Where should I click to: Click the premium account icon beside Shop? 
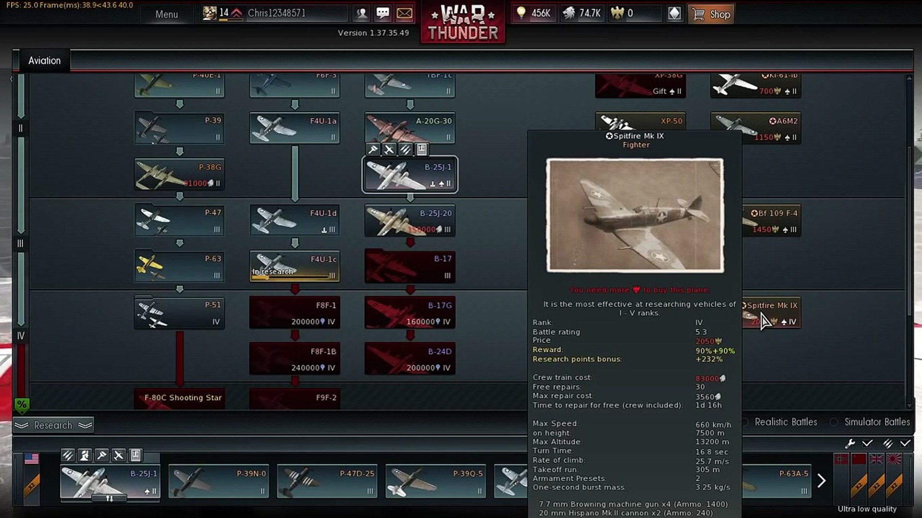(674, 13)
